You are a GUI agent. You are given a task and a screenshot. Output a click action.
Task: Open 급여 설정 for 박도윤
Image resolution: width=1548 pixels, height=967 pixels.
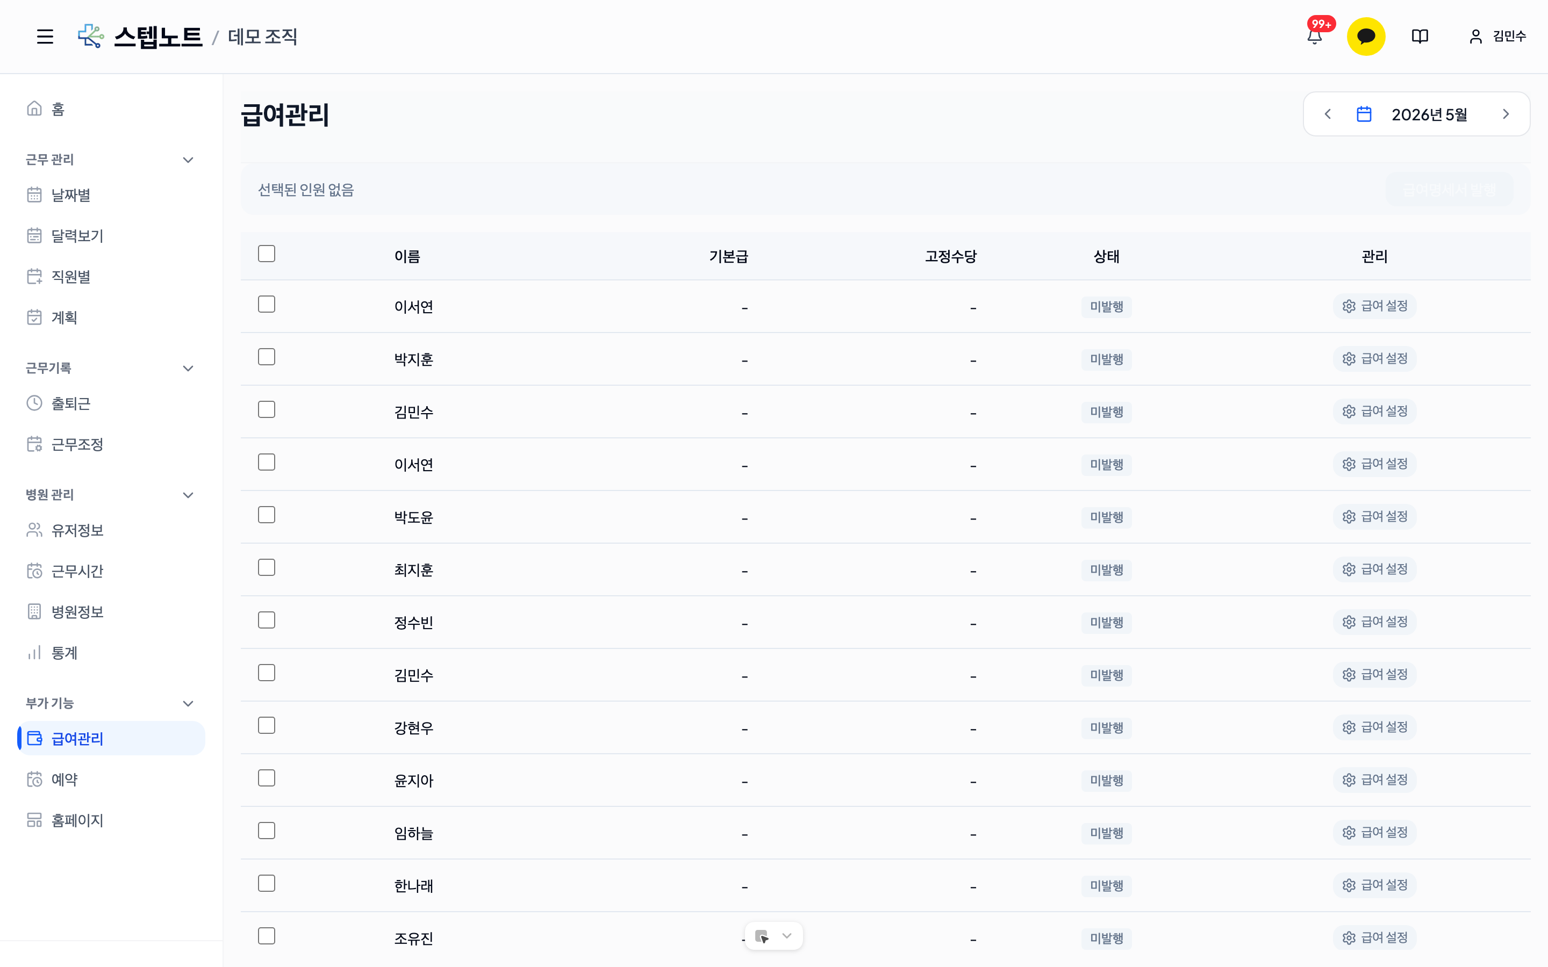coord(1374,517)
